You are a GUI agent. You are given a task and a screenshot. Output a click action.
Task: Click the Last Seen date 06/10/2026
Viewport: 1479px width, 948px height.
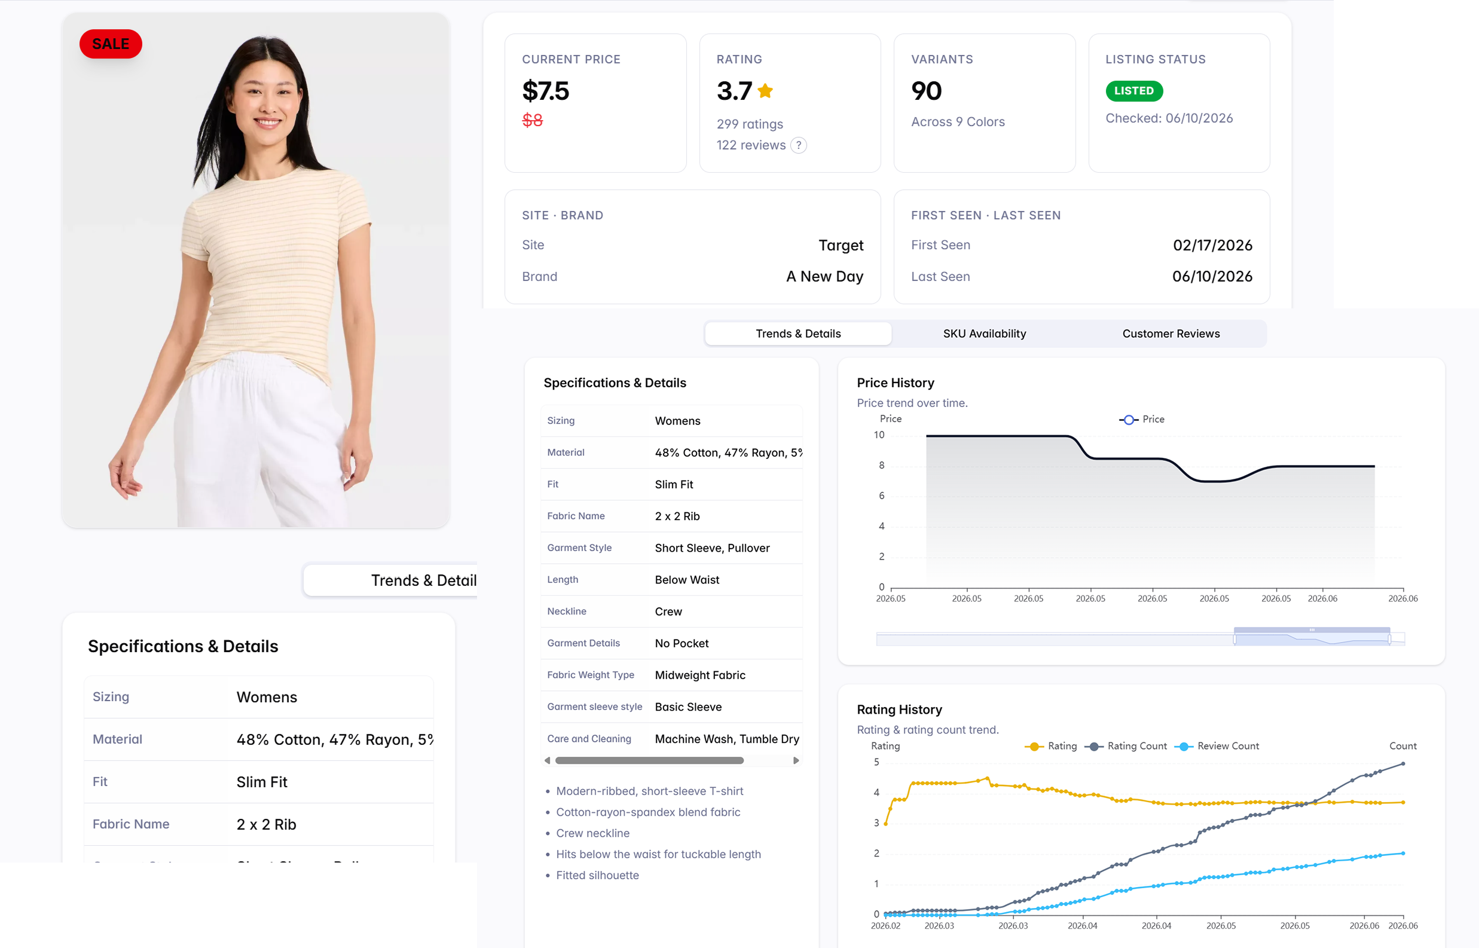point(1212,276)
